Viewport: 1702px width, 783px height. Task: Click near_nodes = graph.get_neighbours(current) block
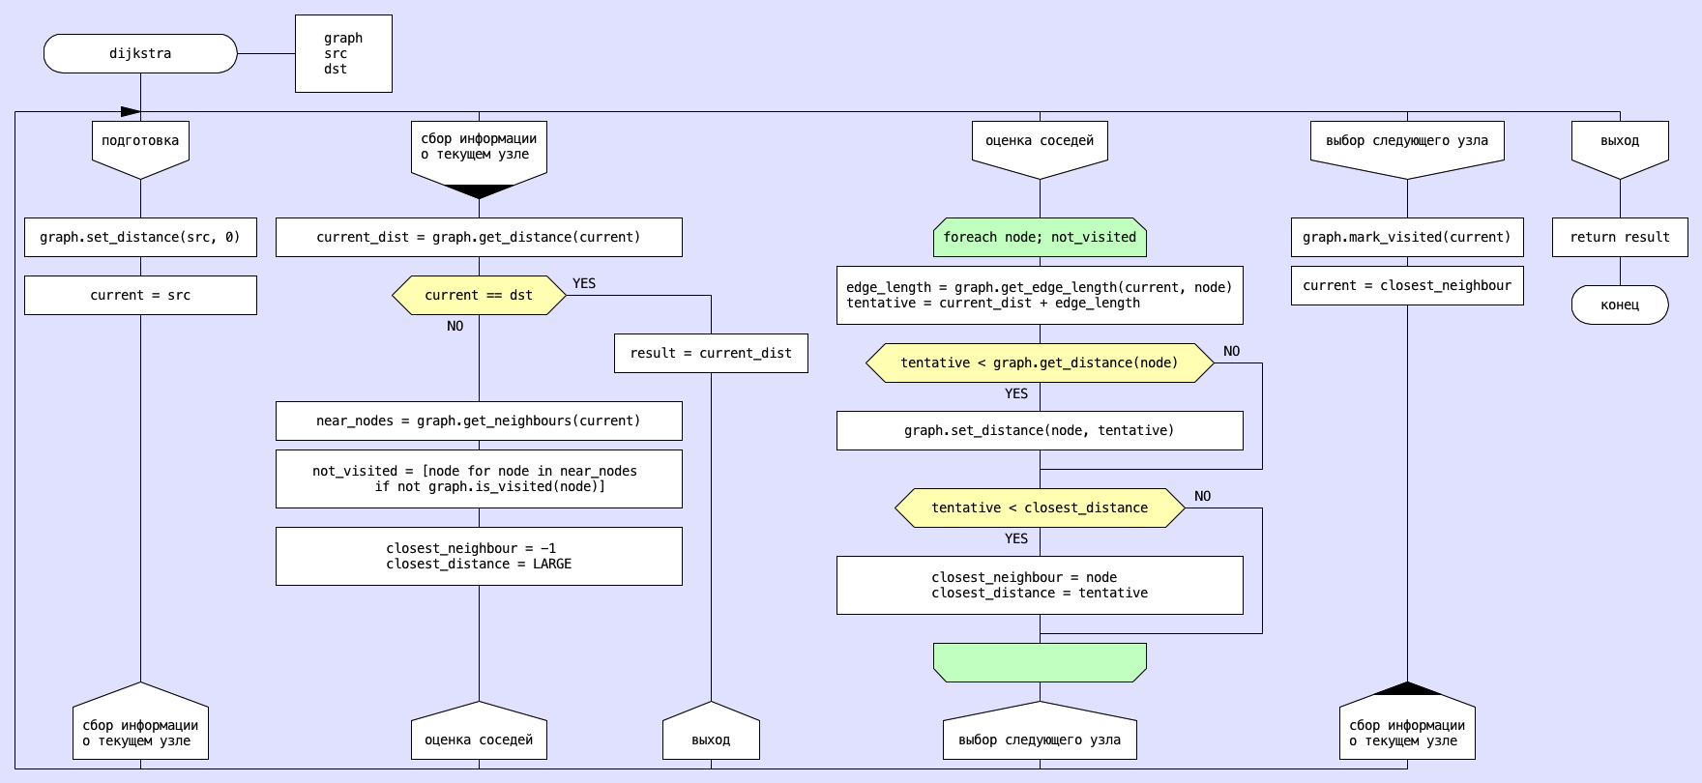[479, 420]
